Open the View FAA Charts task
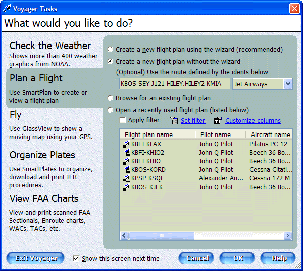This screenshot has width=303, height=271. click(44, 199)
